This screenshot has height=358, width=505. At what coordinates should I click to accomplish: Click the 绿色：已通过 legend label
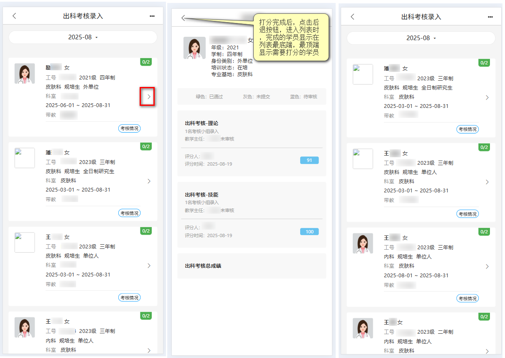click(x=209, y=97)
